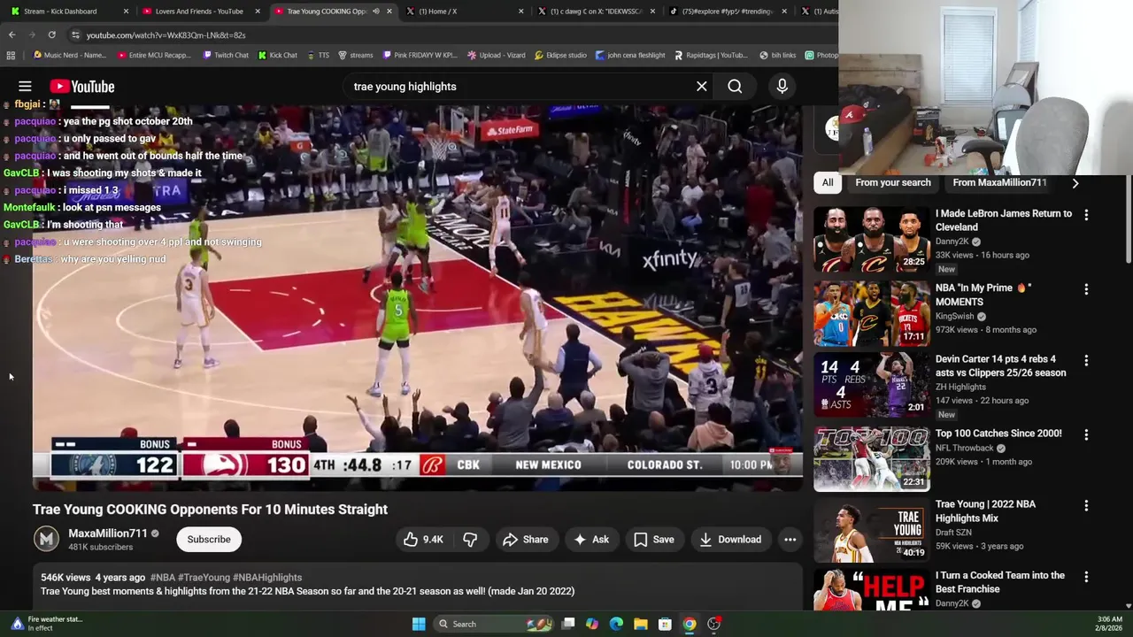Select the From your search chip
The image size is (1133, 637).
pyautogui.click(x=892, y=183)
